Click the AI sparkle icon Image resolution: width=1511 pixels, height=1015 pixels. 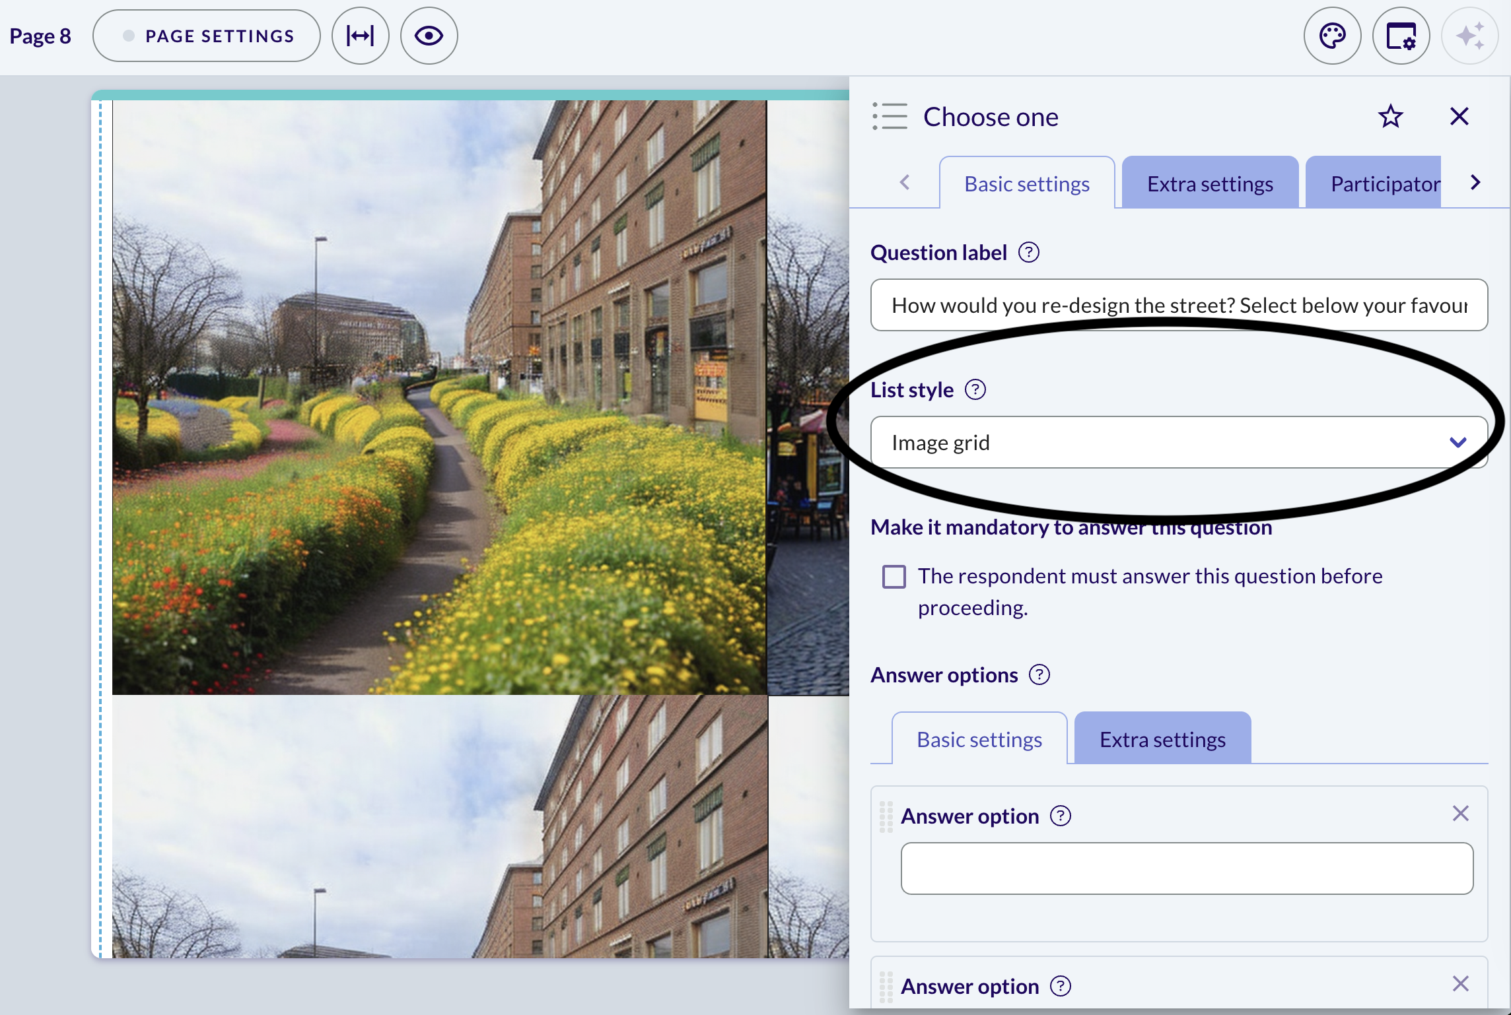click(x=1470, y=36)
